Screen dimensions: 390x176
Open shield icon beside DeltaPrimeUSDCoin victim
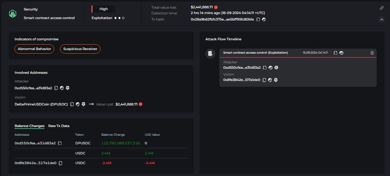tap(83, 104)
